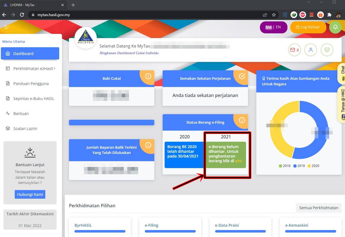Open Sepintas e-Buku HASIL menu item
This screenshot has height=237, width=345.
pyautogui.click(x=30, y=99)
